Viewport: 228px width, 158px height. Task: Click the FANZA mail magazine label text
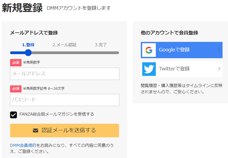(57, 114)
